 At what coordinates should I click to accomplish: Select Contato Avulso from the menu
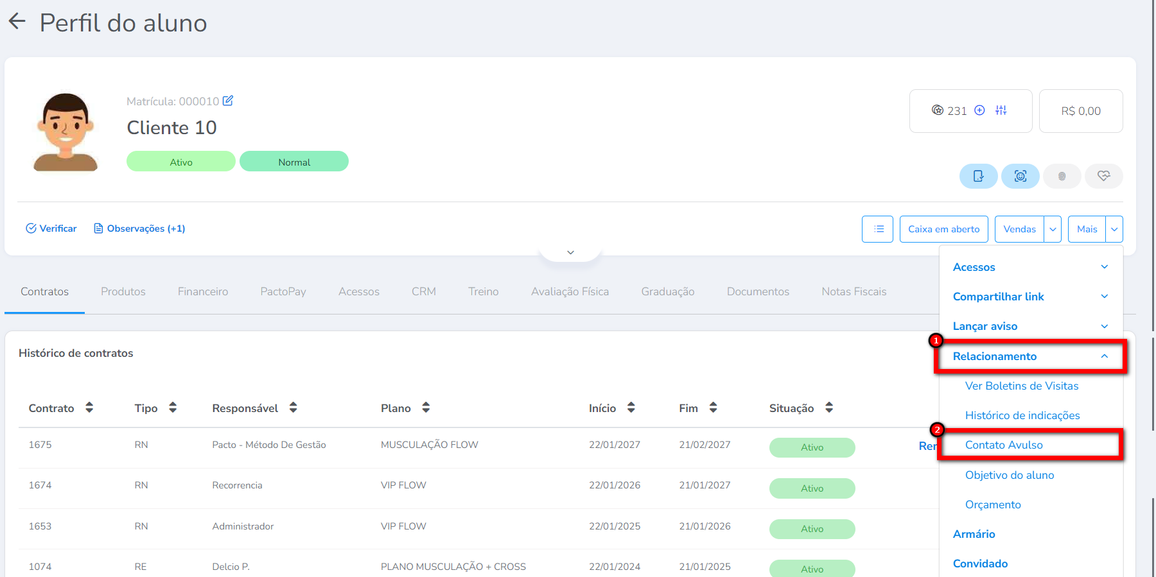coord(1004,445)
